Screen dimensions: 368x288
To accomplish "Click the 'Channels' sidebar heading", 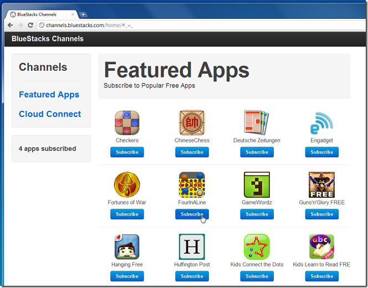I will coord(43,67).
